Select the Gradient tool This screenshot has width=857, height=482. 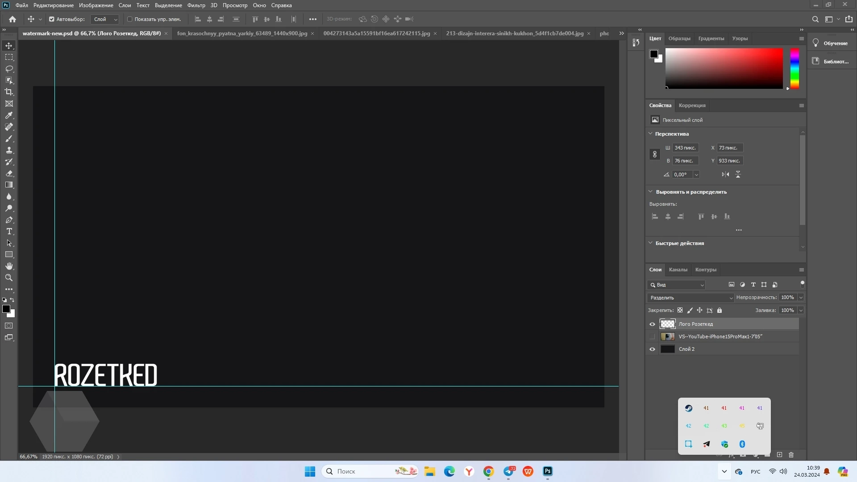coord(9,185)
